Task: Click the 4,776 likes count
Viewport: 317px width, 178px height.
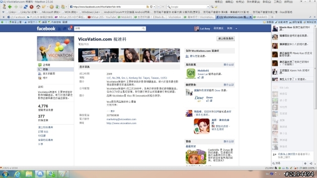Action: point(43,106)
